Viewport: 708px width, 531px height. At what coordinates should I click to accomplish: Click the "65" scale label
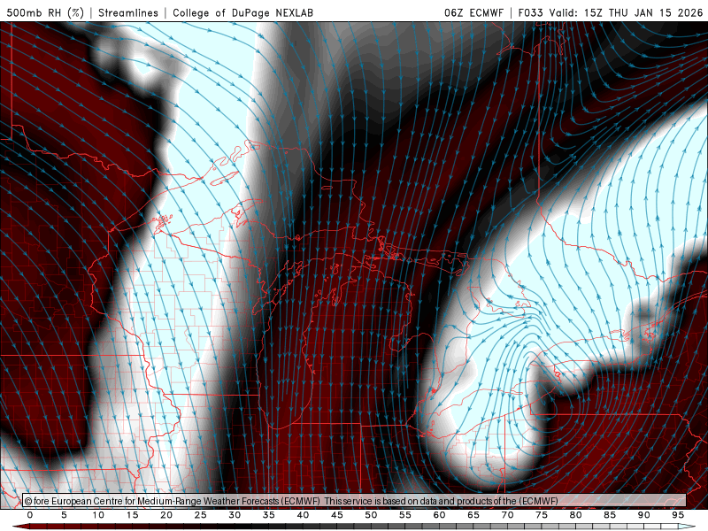pos(473,515)
